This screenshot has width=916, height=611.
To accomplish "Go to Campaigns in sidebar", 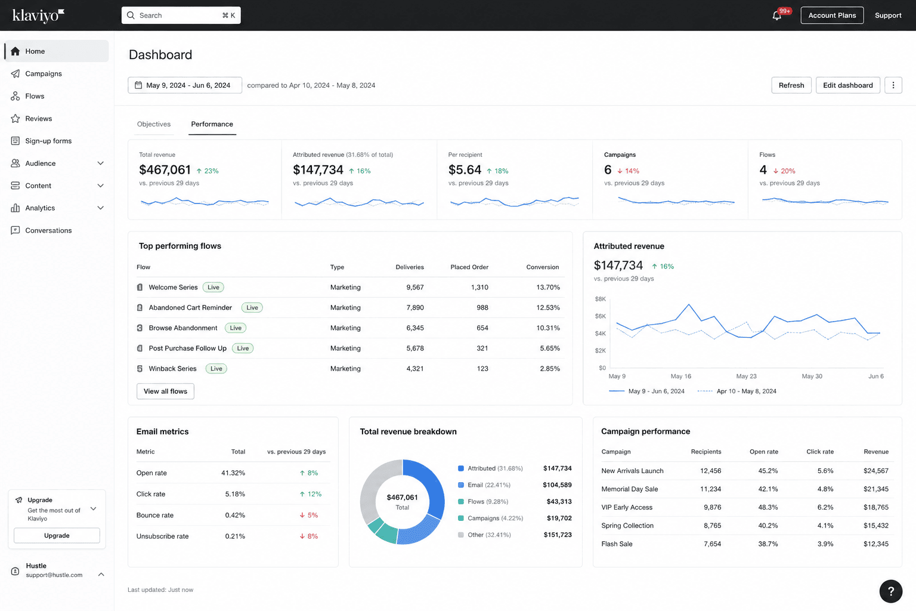I will pyautogui.click(x=56, y=73).
